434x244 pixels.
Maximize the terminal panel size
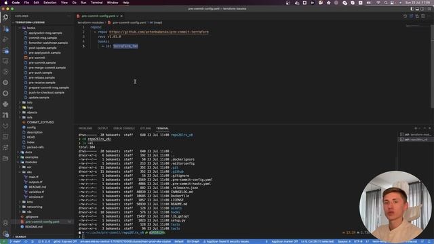(x=425, y=128)
